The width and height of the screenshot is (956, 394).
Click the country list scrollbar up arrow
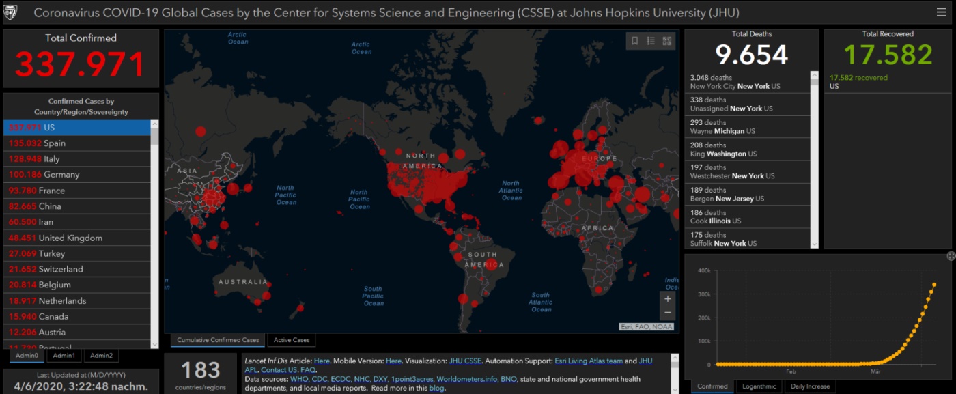pyautogui.click(x=154, y=124)
